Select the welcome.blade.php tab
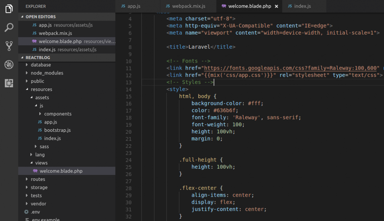Image resolution: width=384 pixels, height=221 pixels. 249,6
